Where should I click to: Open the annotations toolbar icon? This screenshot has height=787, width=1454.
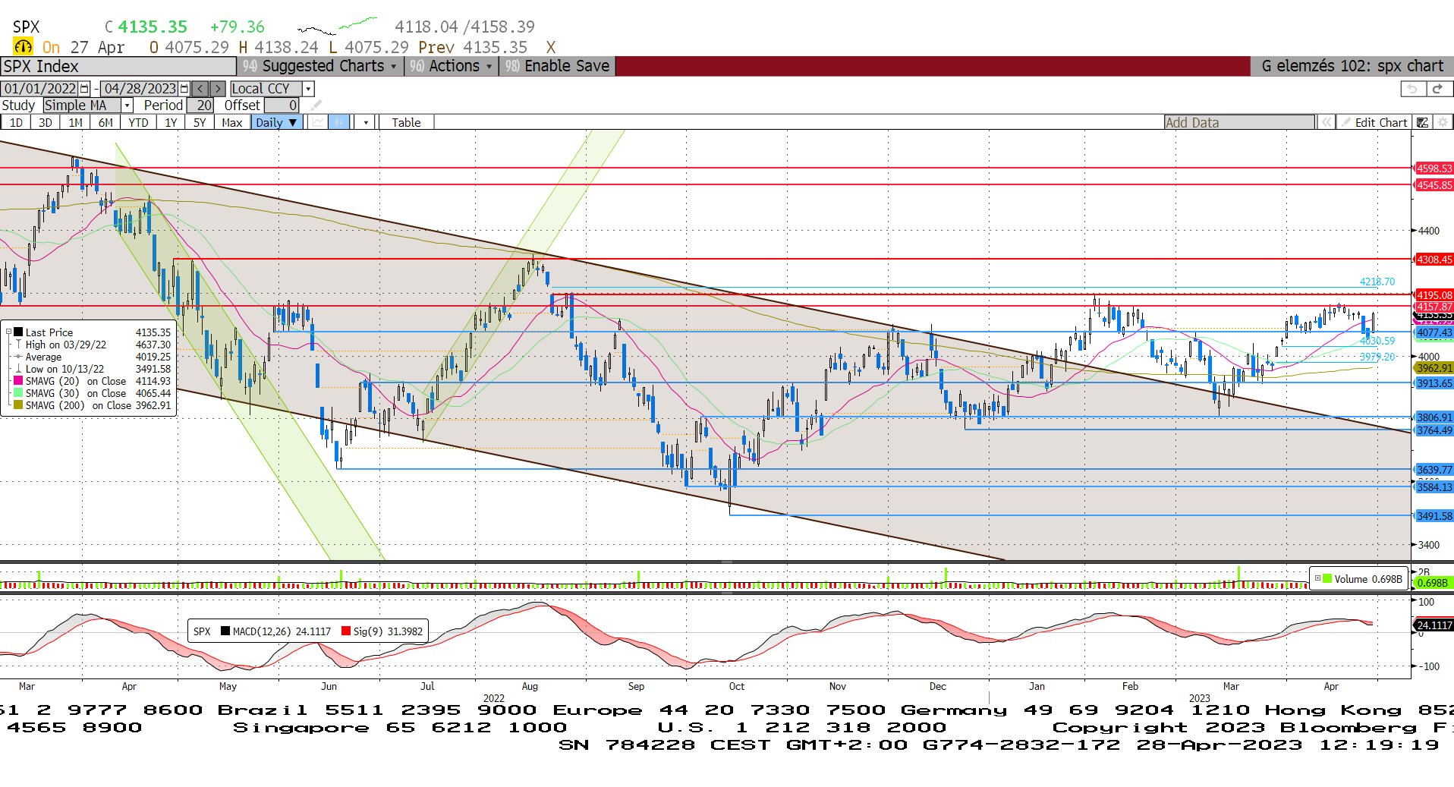tap(1423, 122)
